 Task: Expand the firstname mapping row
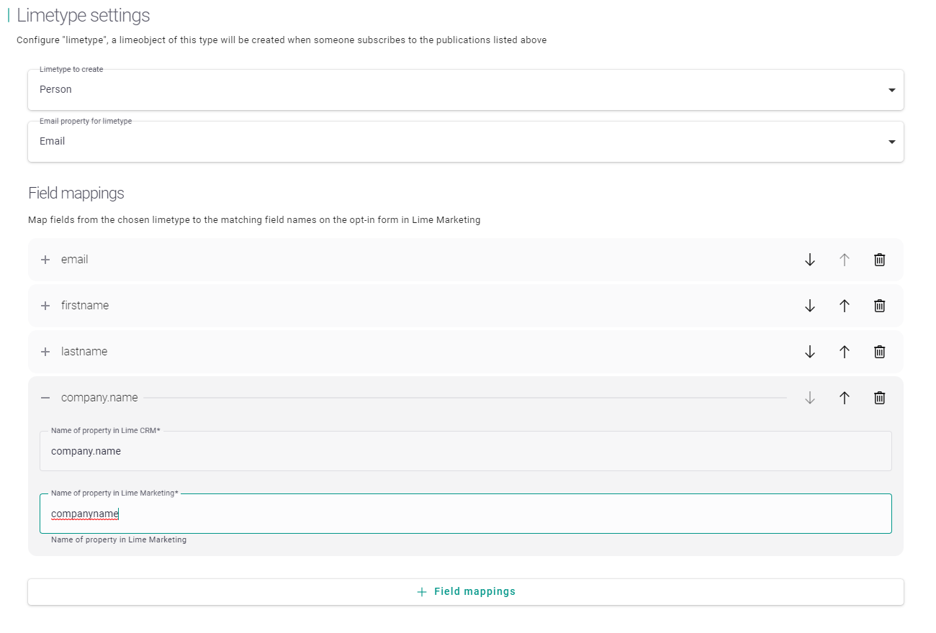pos(45,305)
